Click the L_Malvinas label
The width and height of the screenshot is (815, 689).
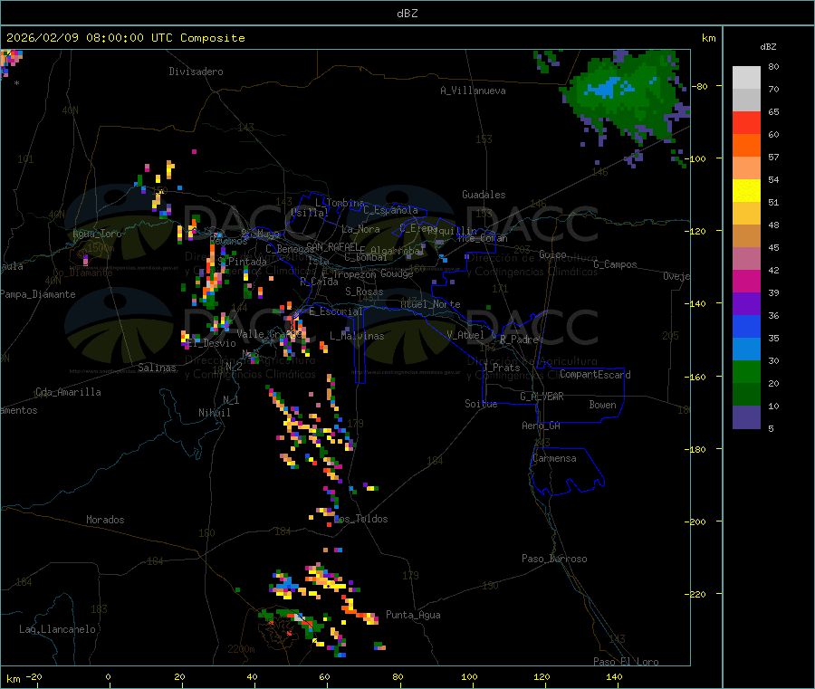click(357, 336)
